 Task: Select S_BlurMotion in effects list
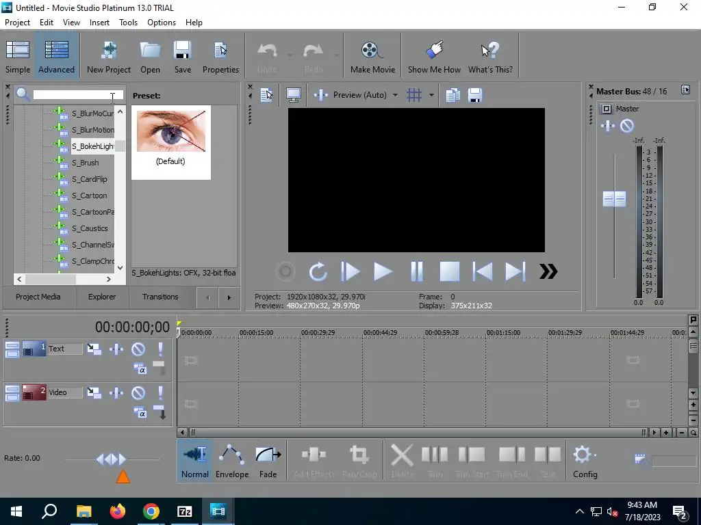click(93, 130)
